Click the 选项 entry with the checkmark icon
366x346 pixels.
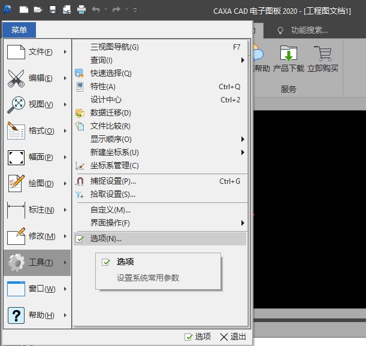pyautogui.click(x=106, y=239)
